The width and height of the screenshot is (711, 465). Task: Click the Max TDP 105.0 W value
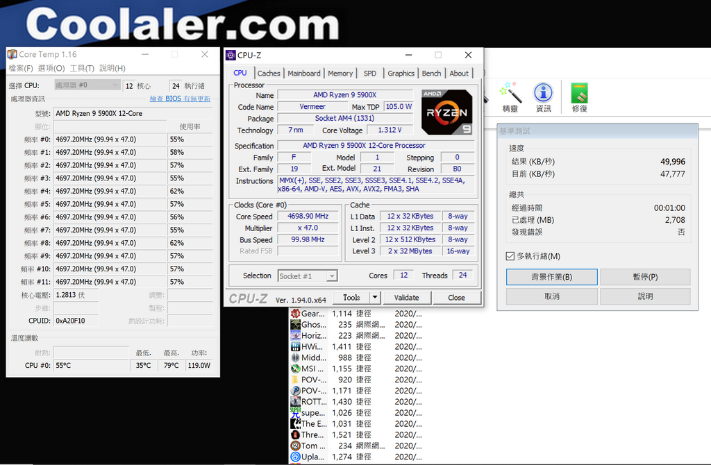[399, 106]
